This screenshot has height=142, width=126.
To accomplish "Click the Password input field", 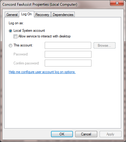I will (x=68, y=54).
